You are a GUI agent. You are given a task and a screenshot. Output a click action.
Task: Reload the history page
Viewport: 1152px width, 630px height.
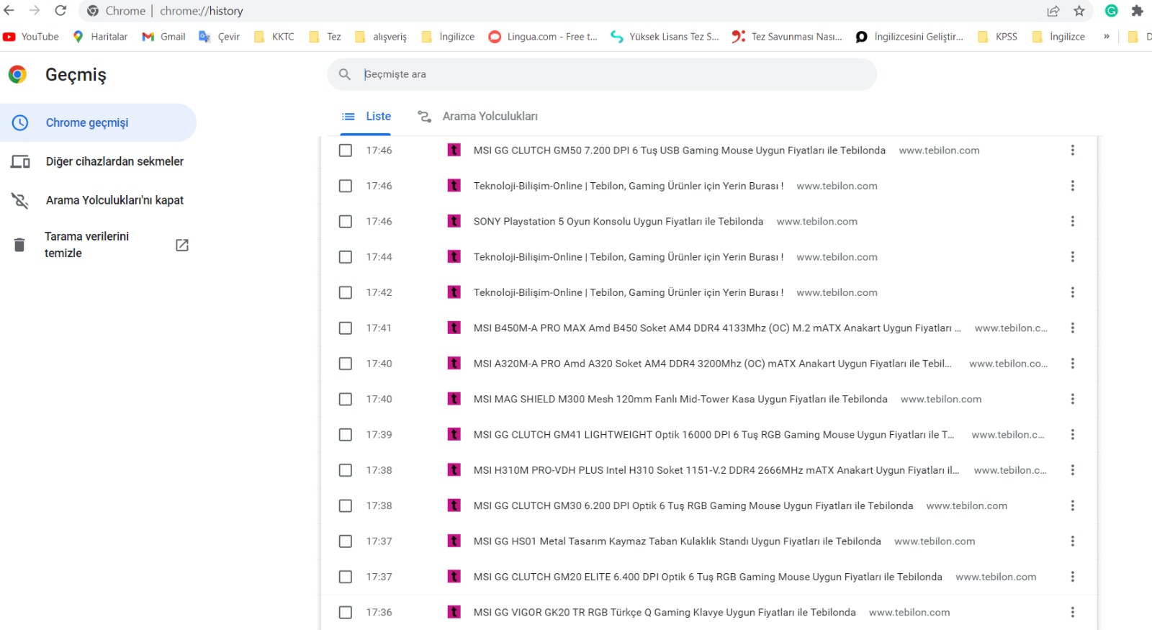pos(61,11)
